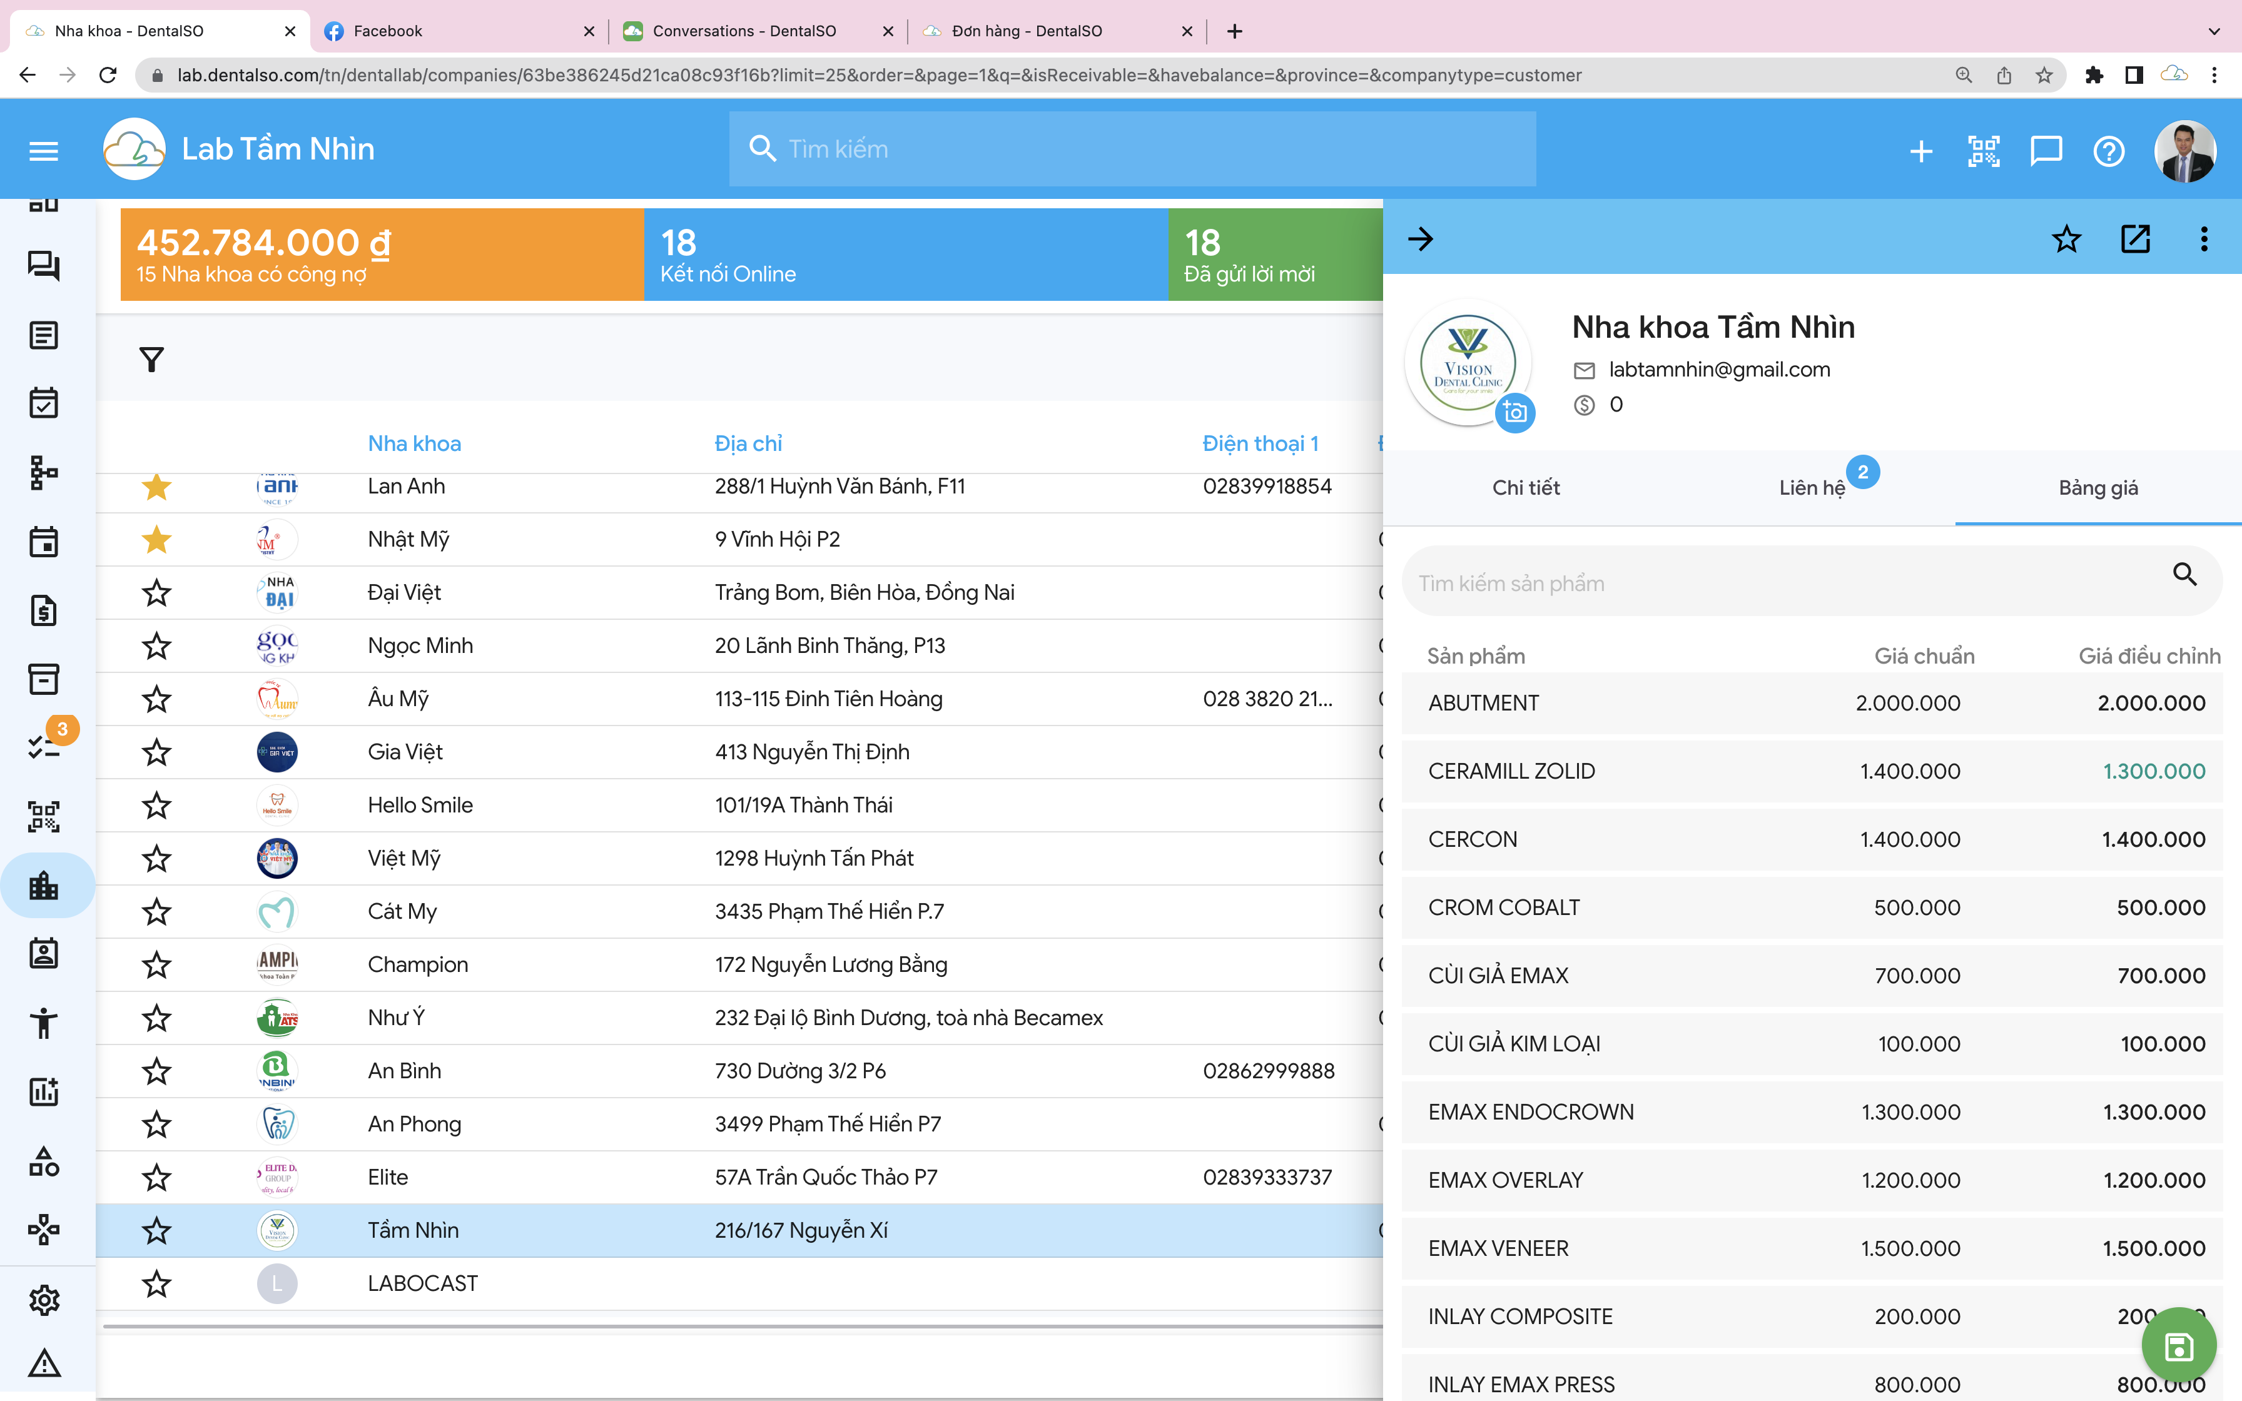Star the Đại Việt clinic row
This screenshot has height=1401, width=2242.
tap(156, 593)
